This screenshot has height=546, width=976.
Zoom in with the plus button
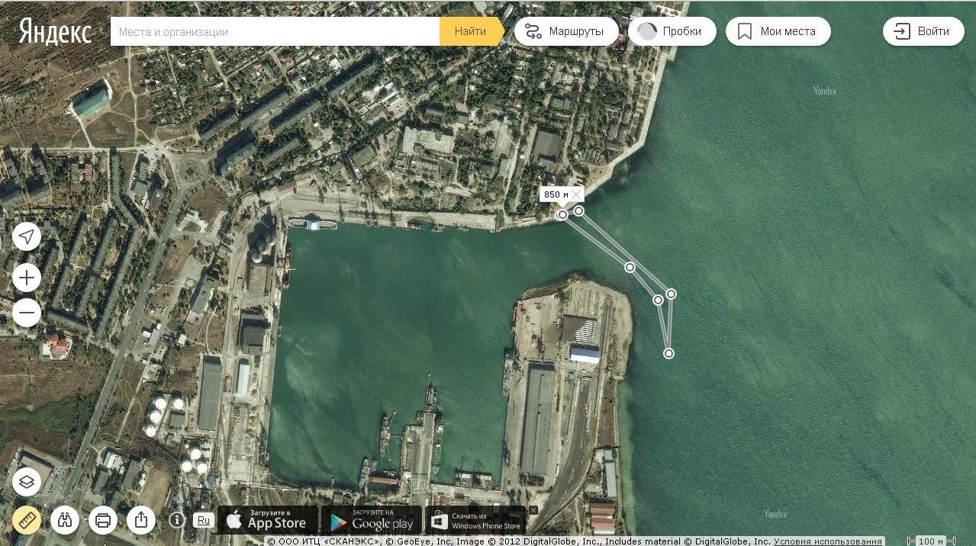point(27,278)
